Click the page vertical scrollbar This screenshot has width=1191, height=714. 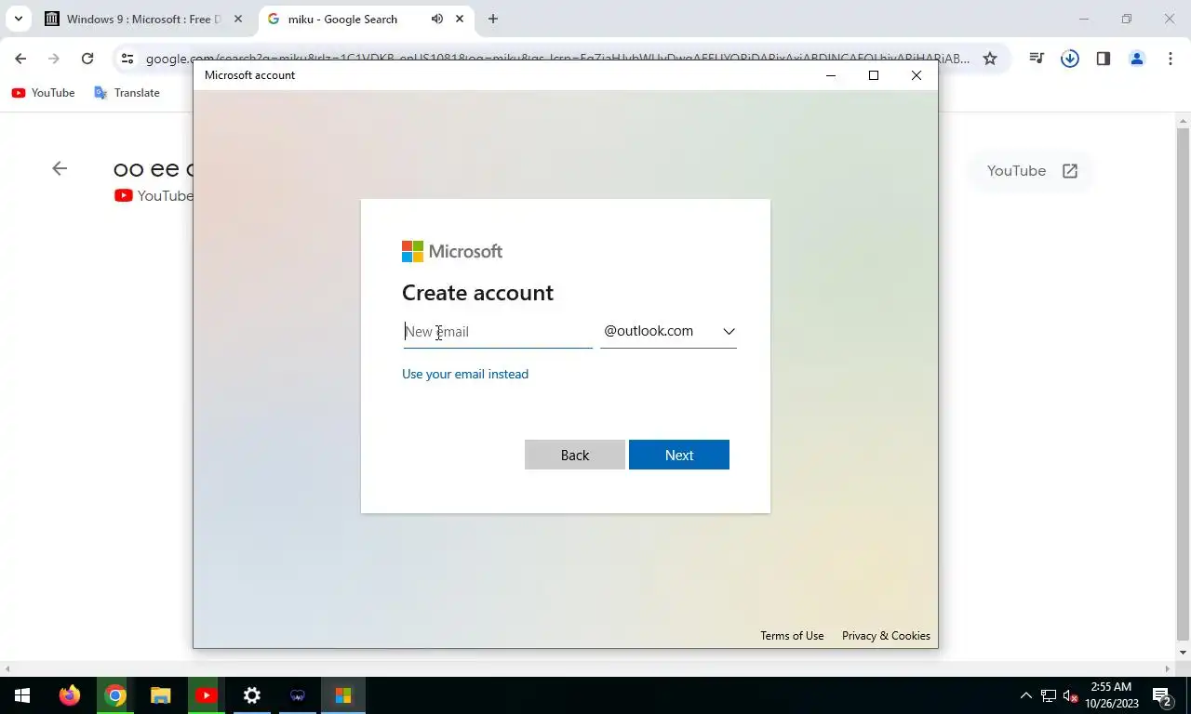click(x=1184, y=383)
